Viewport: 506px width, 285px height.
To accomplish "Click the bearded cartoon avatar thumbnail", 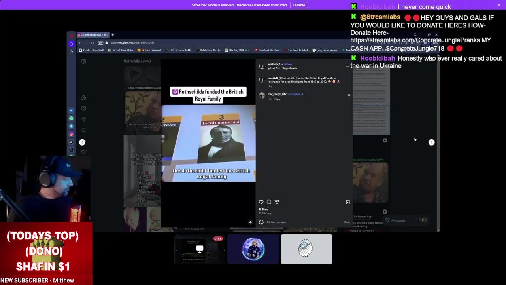I will (x=307, y=249).
